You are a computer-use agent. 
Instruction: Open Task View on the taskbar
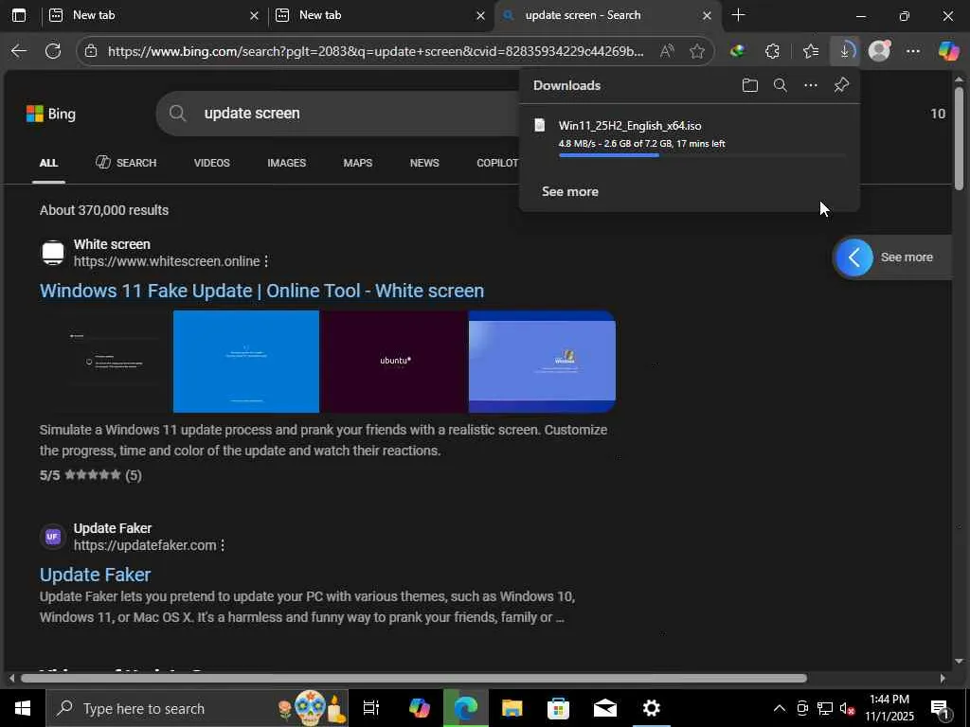click(371, 708)
